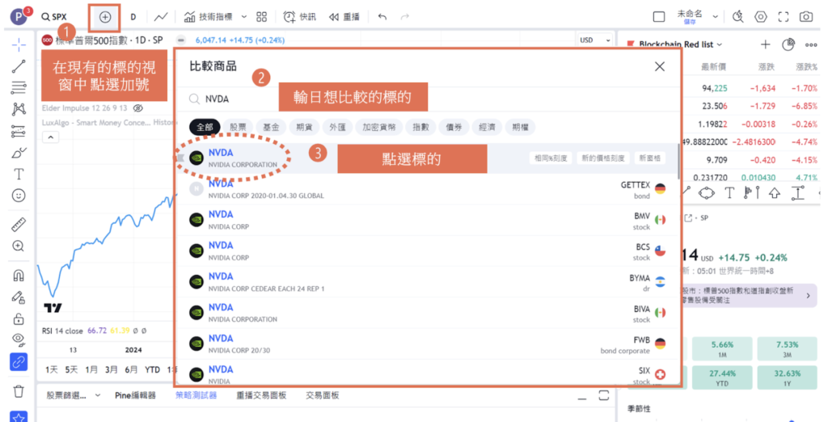The width and height of the screenshot is (828, 422).
Task: Click the NVDA search field
Action: 428,99
